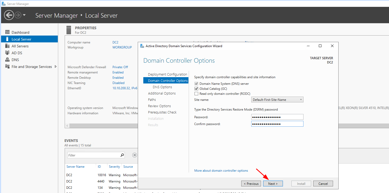Go to Additional Options wizard step
The height and width of the screenshot is (193, 389).
(x=162, y=93)
